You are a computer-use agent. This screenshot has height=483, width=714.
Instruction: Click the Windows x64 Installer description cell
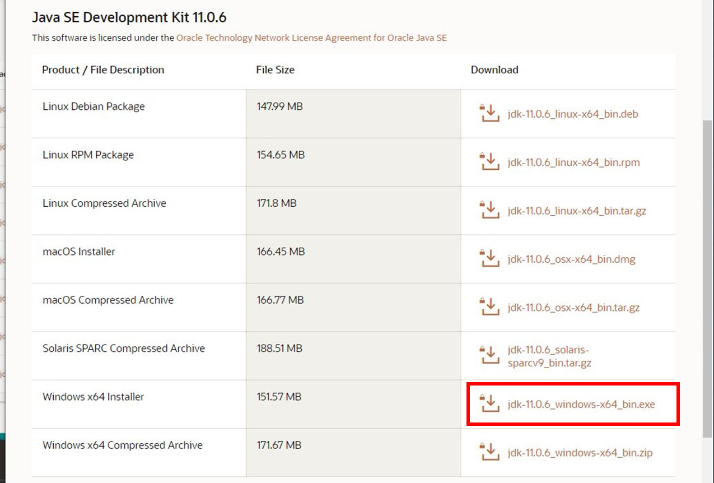click(94, 397)
